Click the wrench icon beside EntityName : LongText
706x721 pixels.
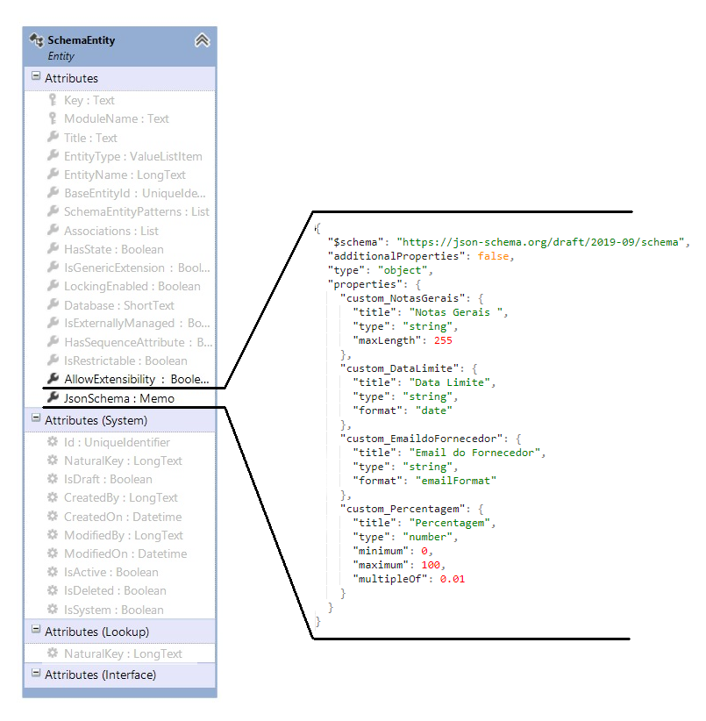[53, 174]
